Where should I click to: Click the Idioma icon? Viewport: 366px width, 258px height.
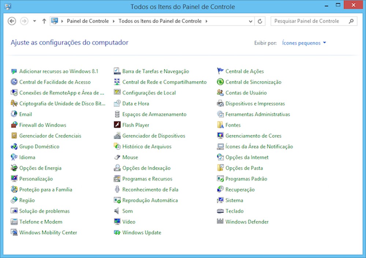(x=14, y=157)
